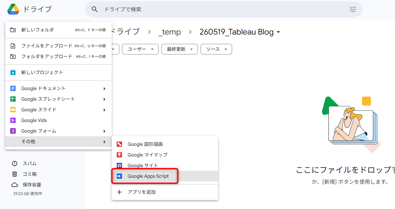This screenshot has height=209, width=395.
Task: Select Google Vids menu entry
Action: [x=59, y=120]
